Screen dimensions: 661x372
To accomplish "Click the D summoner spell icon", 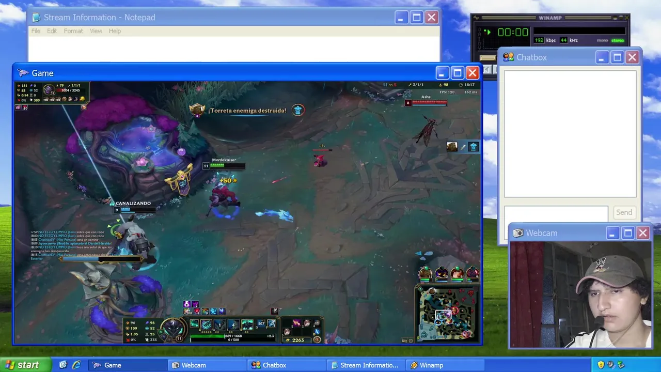I will tap(261, 324).
